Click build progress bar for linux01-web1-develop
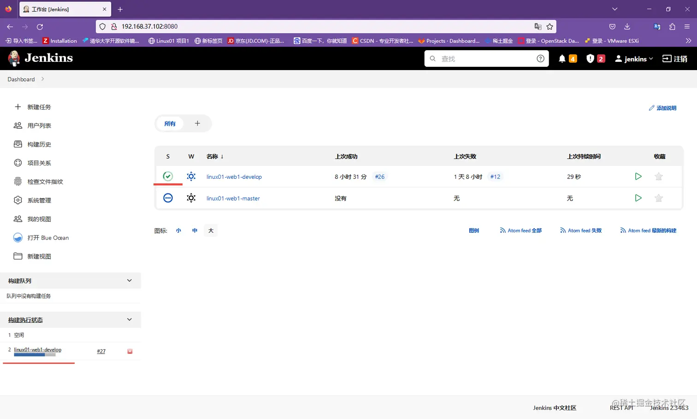Viewport: 697px width, 419px height. pyautogui.click(x=35, y=355)
